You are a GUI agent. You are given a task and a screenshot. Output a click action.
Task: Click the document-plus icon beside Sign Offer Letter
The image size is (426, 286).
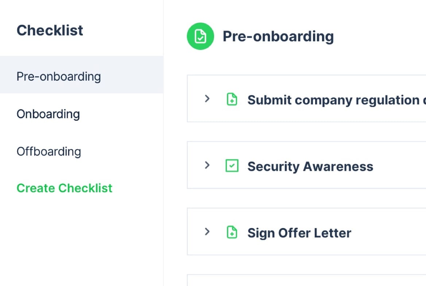232,232
